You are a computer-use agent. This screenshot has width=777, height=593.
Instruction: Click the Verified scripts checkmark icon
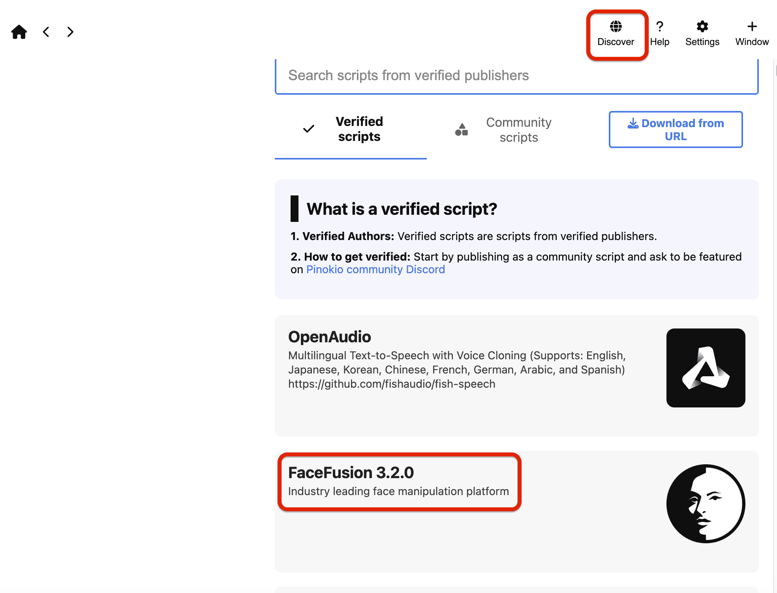point(309,129)
